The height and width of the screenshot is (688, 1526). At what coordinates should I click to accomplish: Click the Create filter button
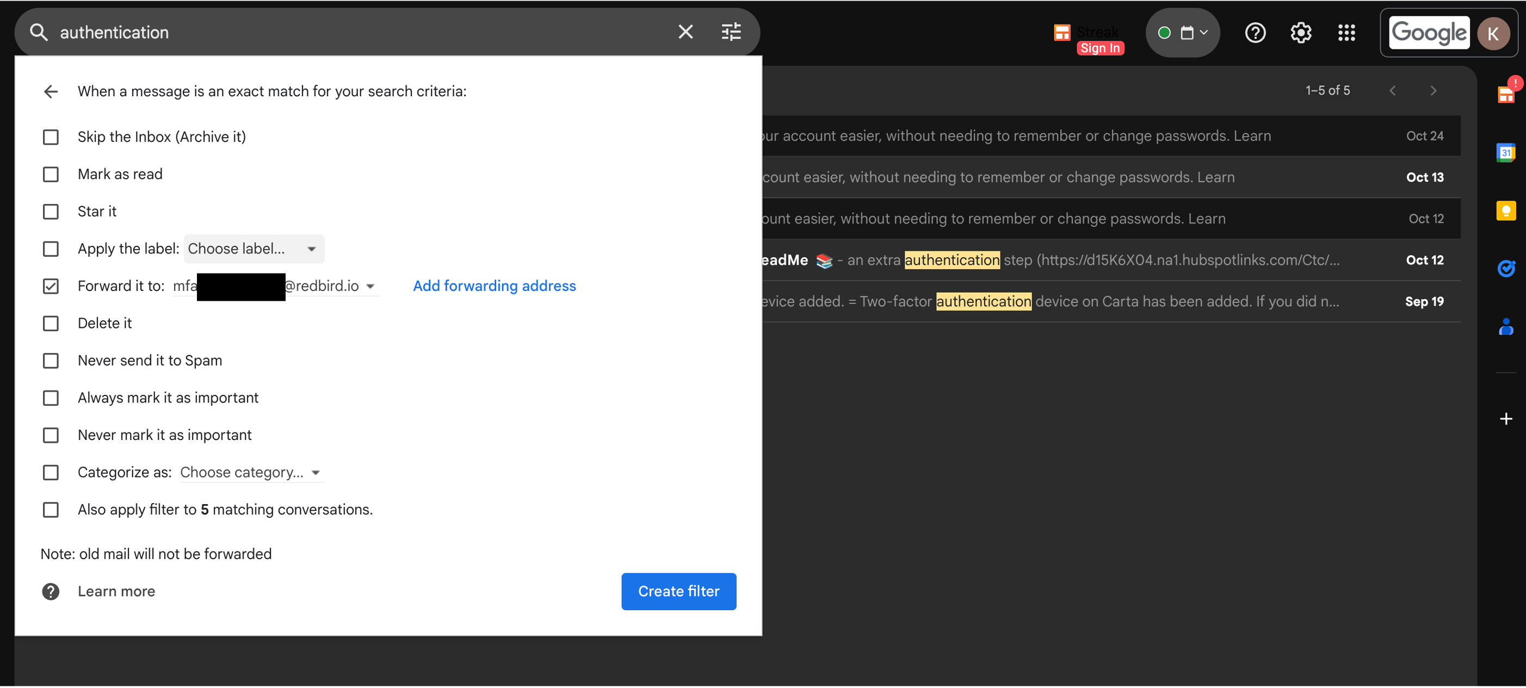pos(678,591)
